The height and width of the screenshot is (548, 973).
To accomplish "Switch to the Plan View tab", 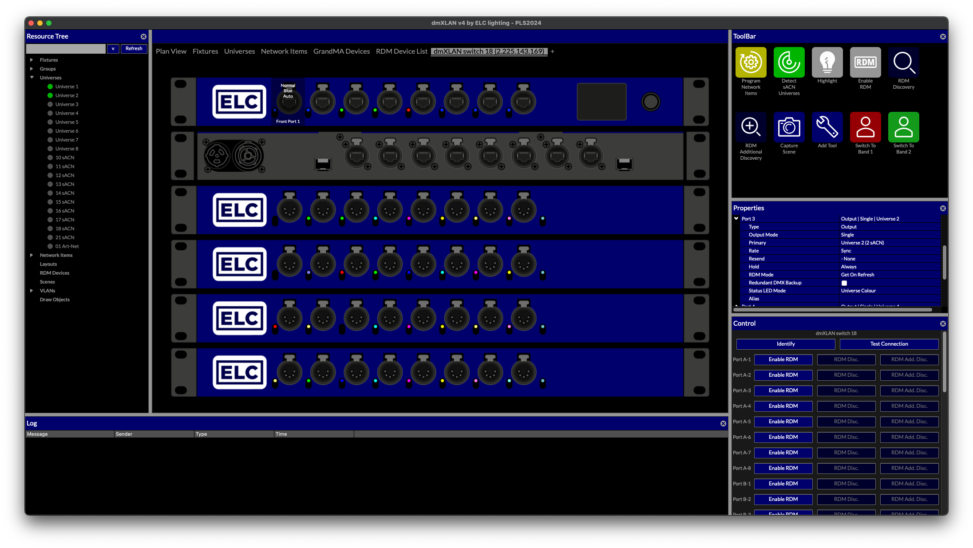I will pos(171,51).
